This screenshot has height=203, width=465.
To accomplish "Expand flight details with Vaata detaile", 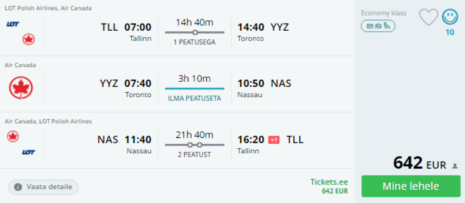I will (x=43, y=187).
